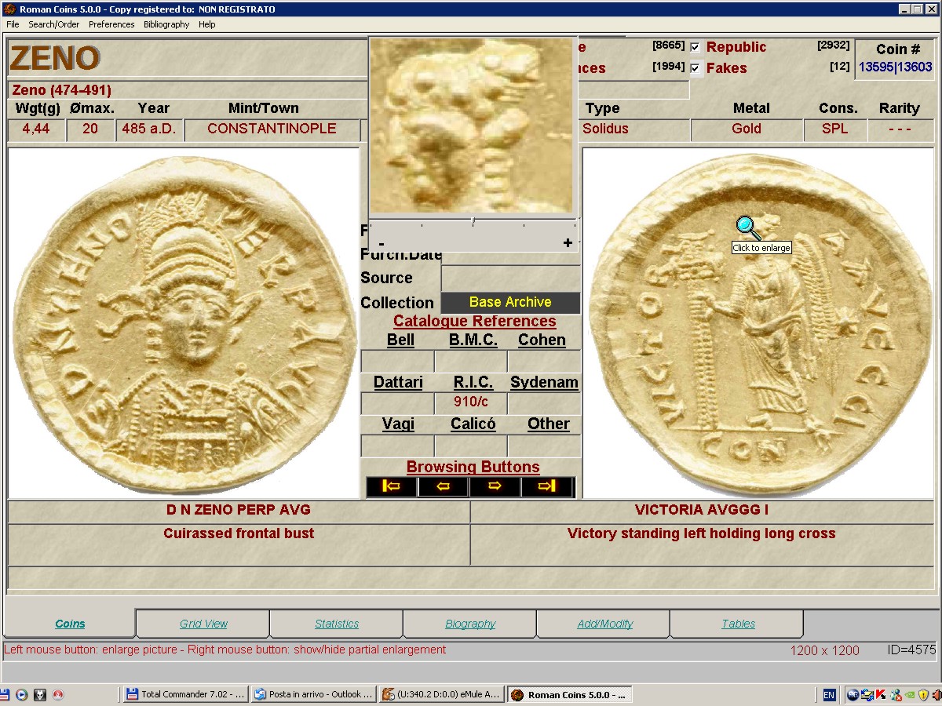This screenshot has height=706, width=942.
Task: Click the obverse legend D N ZENO PERP AVG
Action: point(239,510)
